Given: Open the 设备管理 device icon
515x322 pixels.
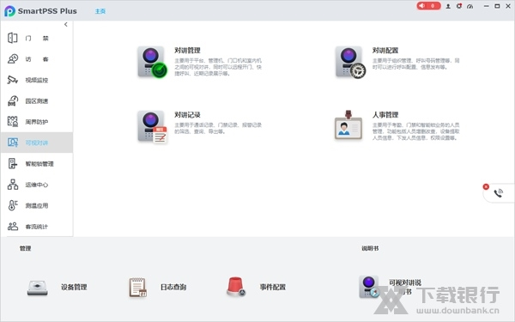Looking at the screenshot, I should pos(37,288).
